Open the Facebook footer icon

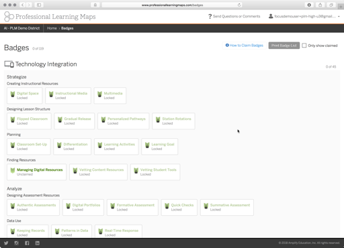coord(27,243)
